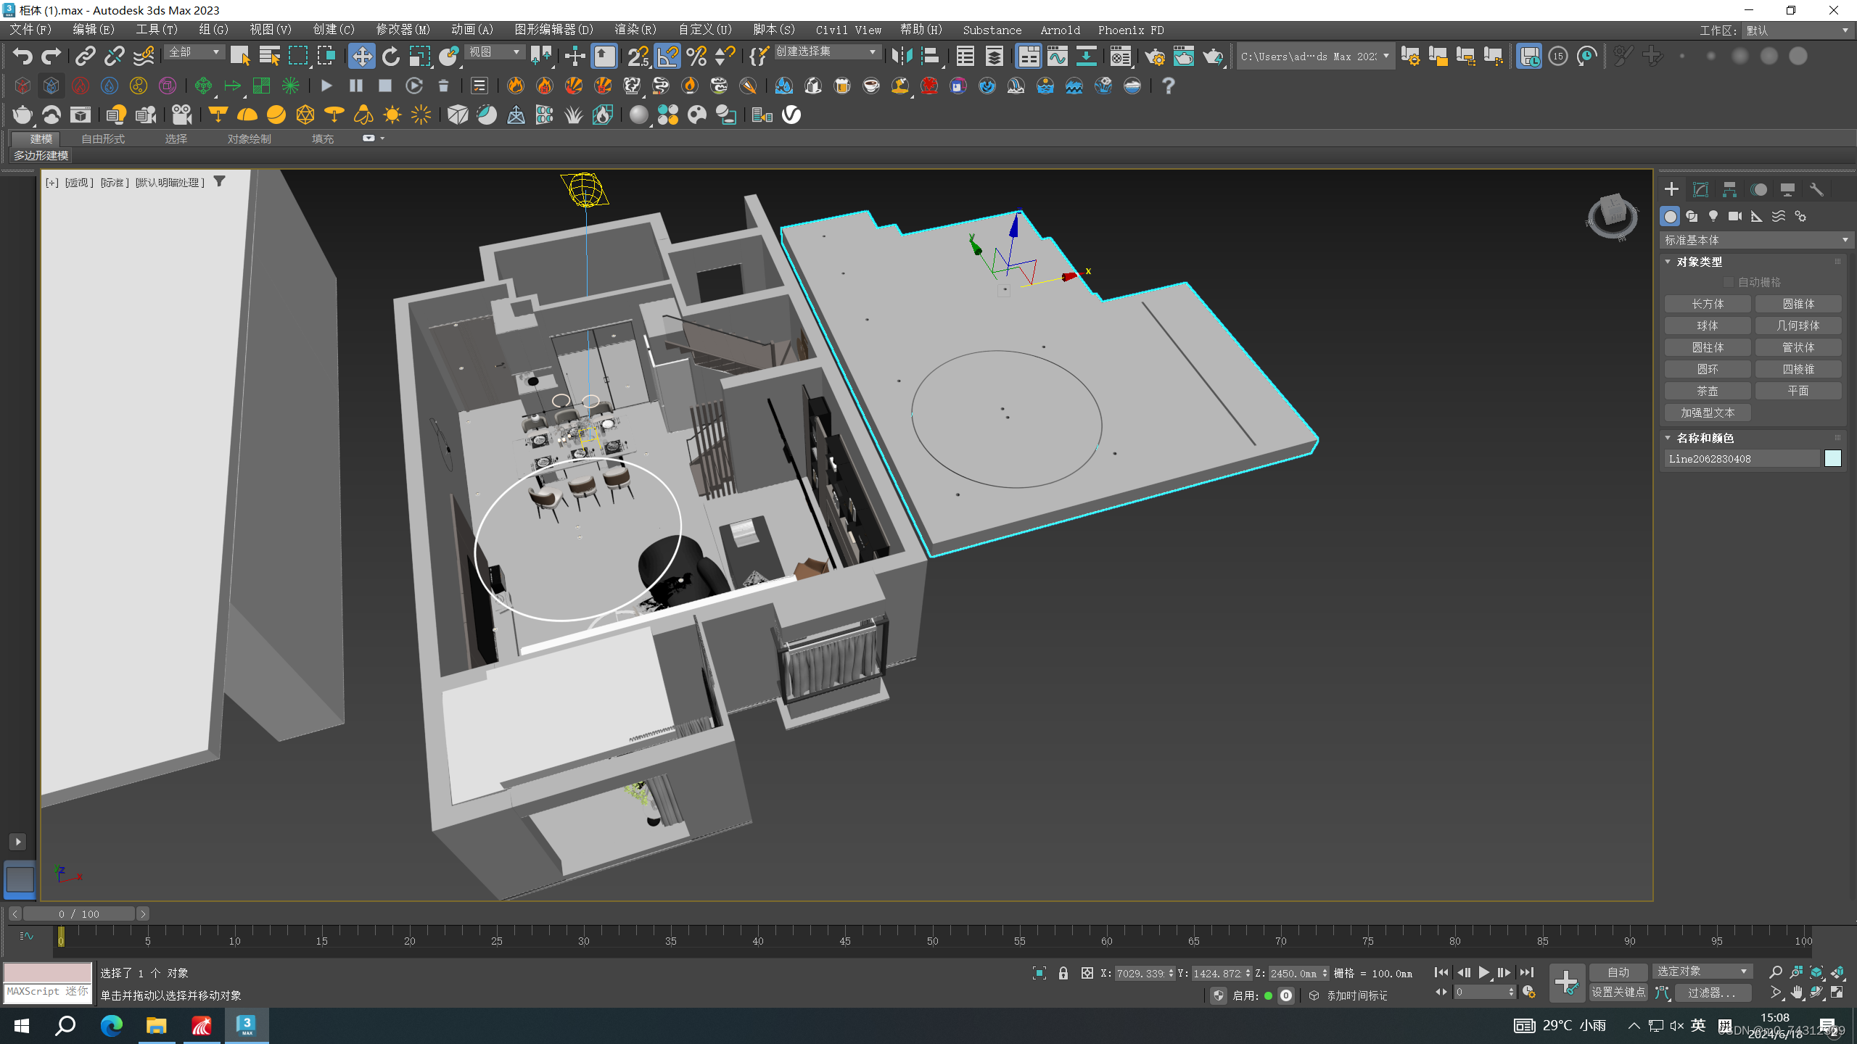Open the 标准基本体 dropdown
This screenshot has width=1857, height=1044.
coord(1755,240)
